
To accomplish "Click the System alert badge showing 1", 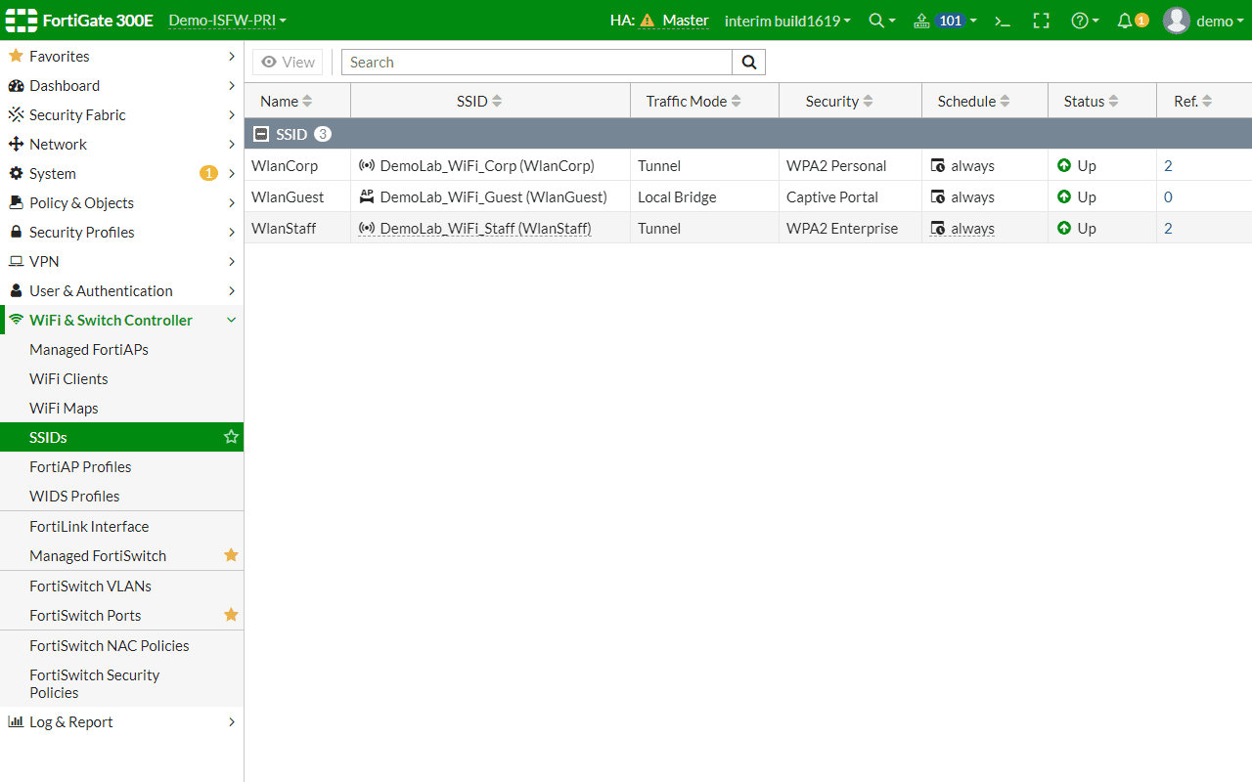I will pos(208,174).
